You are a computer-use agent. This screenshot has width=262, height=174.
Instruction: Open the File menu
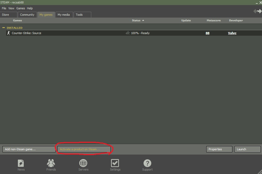pos(4,8)
